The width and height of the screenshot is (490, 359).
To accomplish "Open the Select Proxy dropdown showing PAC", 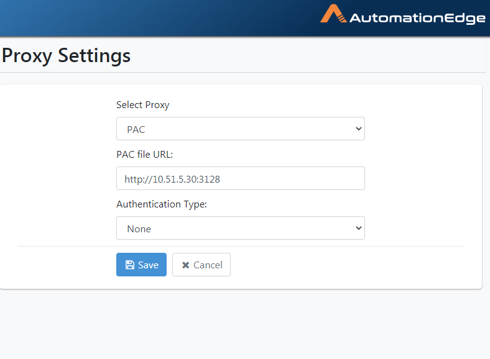I will 240,129.
